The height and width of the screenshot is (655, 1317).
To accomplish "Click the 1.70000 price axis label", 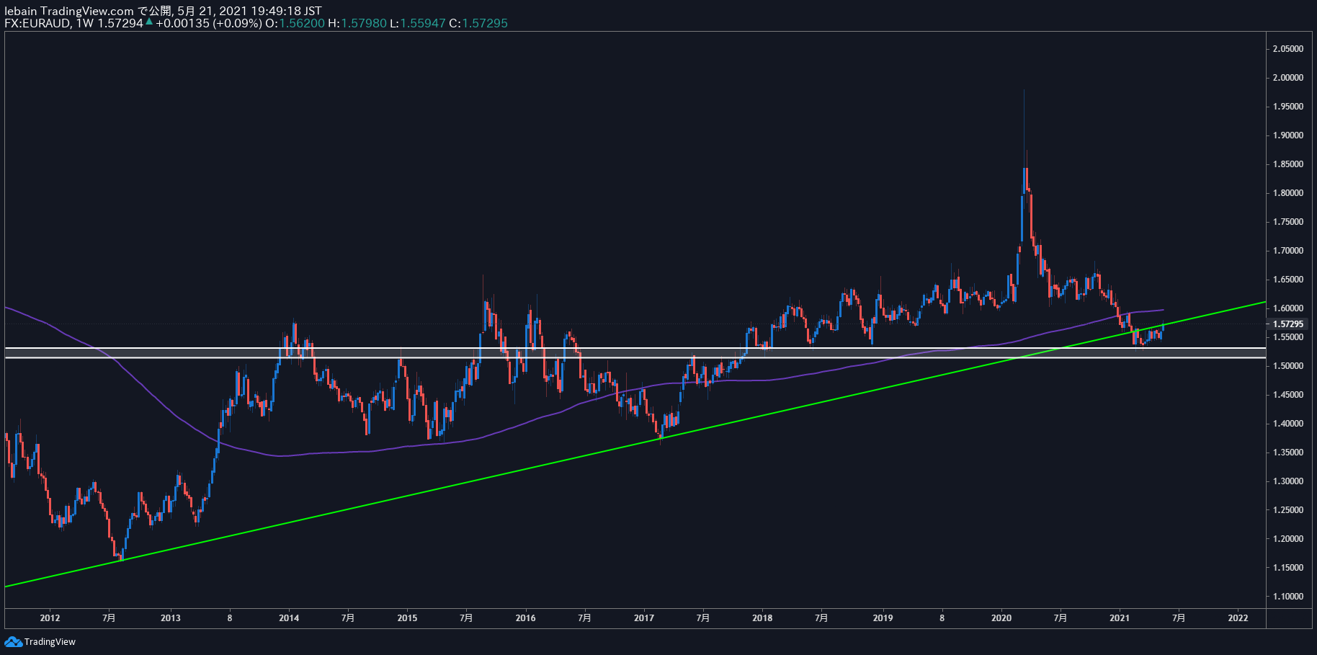I will coord(1287,251).
